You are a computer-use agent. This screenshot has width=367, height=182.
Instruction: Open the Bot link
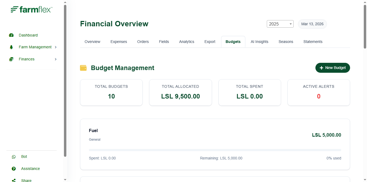[x=24, y=156]
